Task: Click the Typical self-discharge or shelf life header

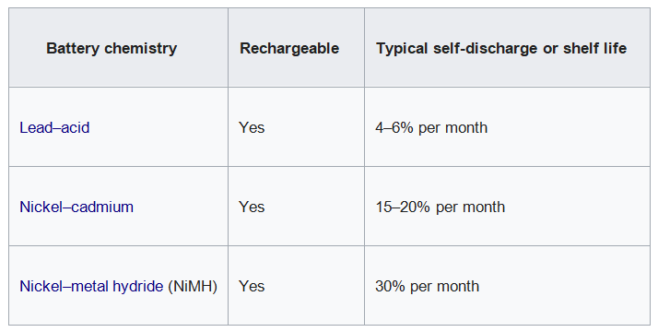Action: [x=501, y=48]
